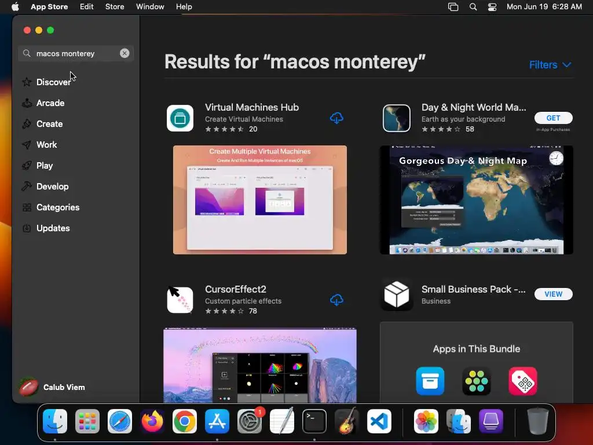Open Terminal from the Dock
The height and width of the screenshot is (445, 593).
[314, 421]
